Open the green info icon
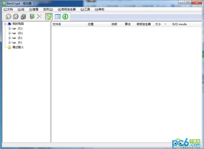Viewport: 204px width, 149px height. (x=65, y=17)
